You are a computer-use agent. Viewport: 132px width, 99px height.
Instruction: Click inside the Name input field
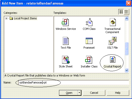point(74,82)
